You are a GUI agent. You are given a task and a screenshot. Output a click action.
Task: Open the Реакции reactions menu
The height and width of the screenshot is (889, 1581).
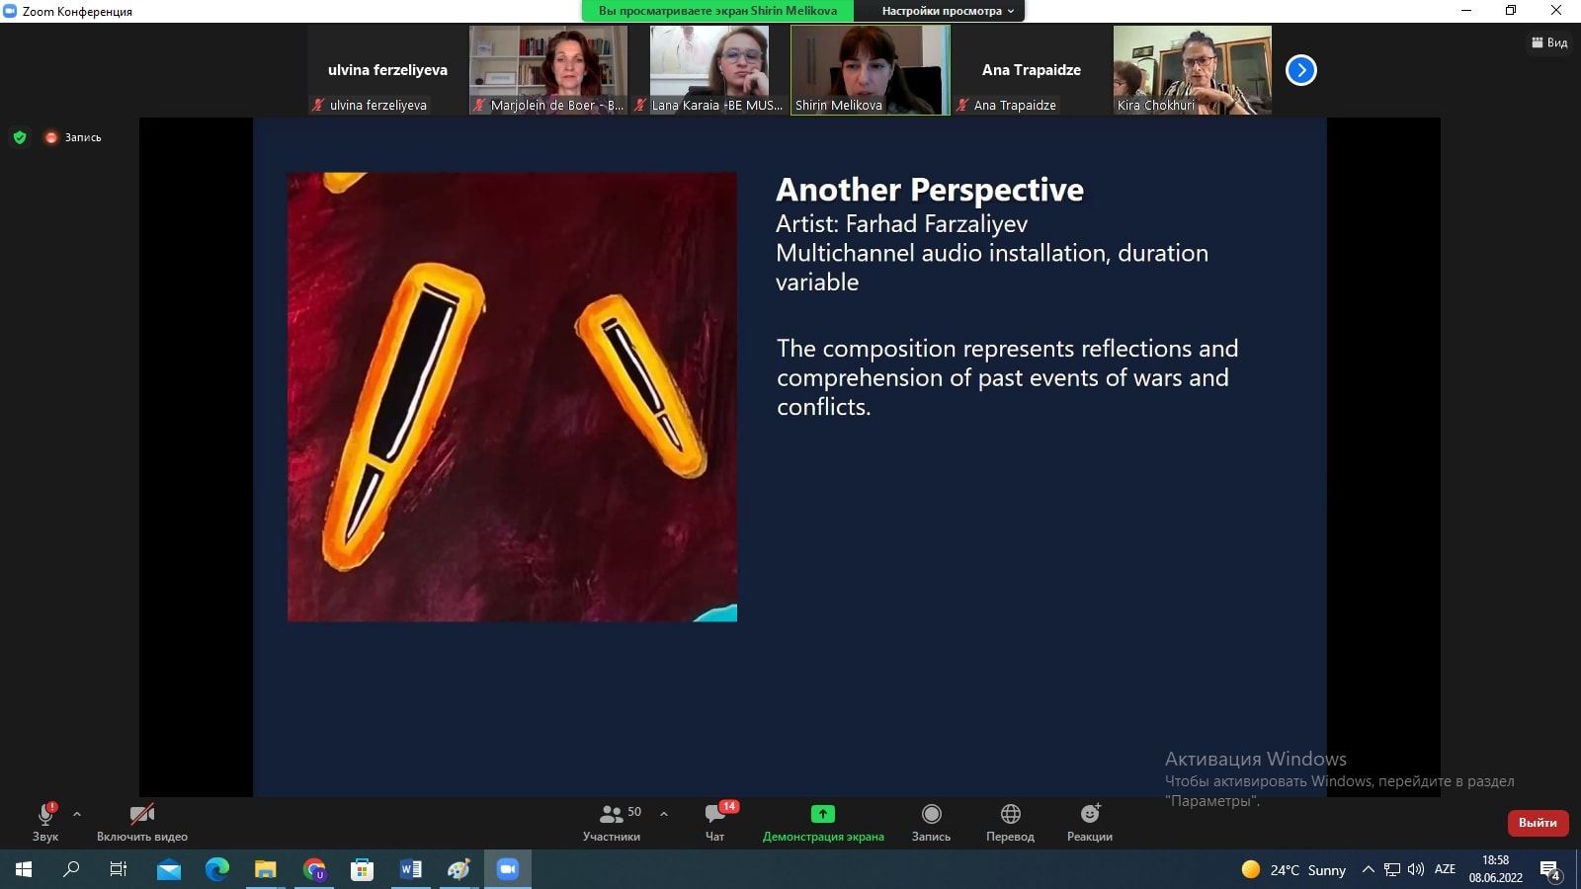(1089, 815)
